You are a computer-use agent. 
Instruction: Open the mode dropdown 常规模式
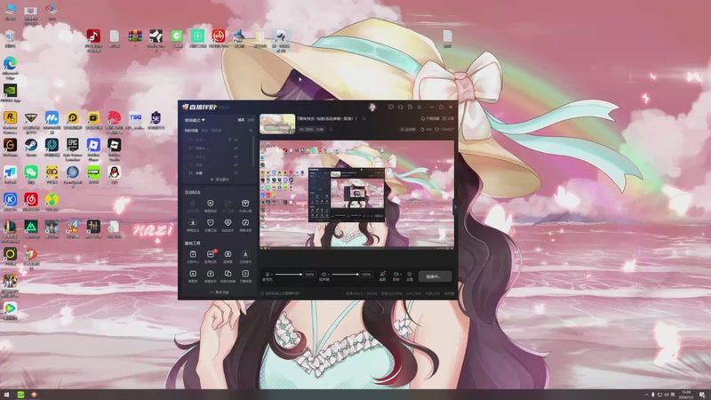point(195,120)
